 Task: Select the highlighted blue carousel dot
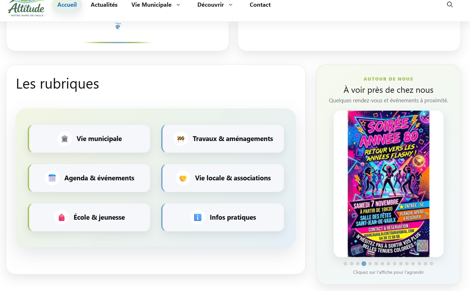(x=364, y=264)
